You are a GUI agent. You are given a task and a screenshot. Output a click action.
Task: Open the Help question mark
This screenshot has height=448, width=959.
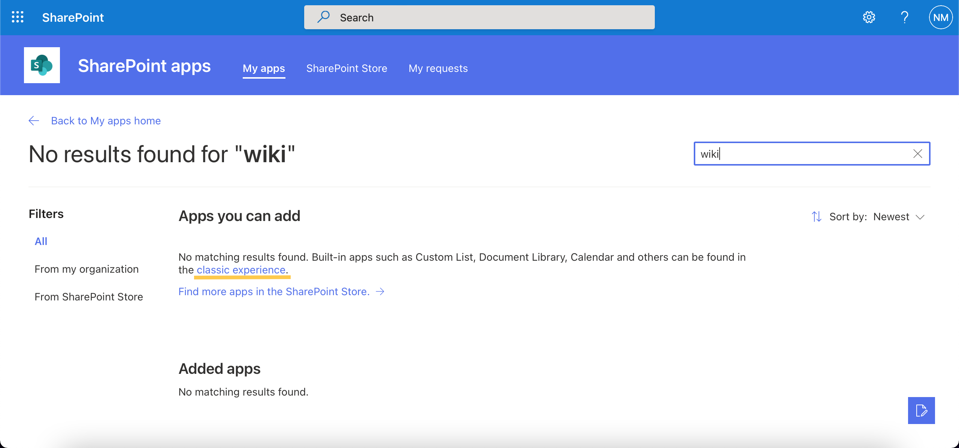(x=905, y=17)
